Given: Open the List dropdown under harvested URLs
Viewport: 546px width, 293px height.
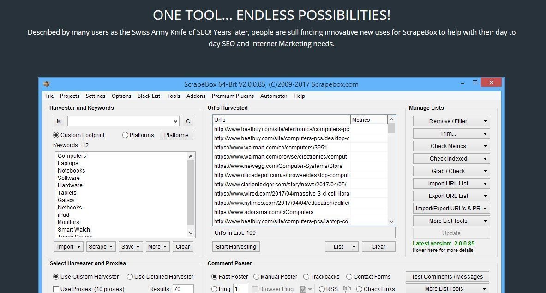Looking at the screenshot, I should pyautogui.click(x=342, y=247).
